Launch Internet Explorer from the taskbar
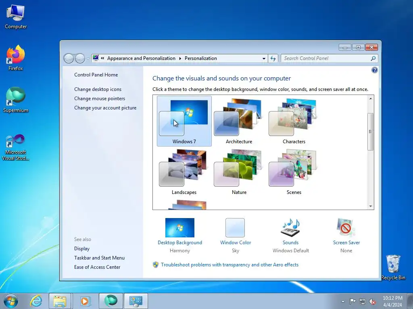Viewport: 413px width, 309px height. tap(36, 301)
